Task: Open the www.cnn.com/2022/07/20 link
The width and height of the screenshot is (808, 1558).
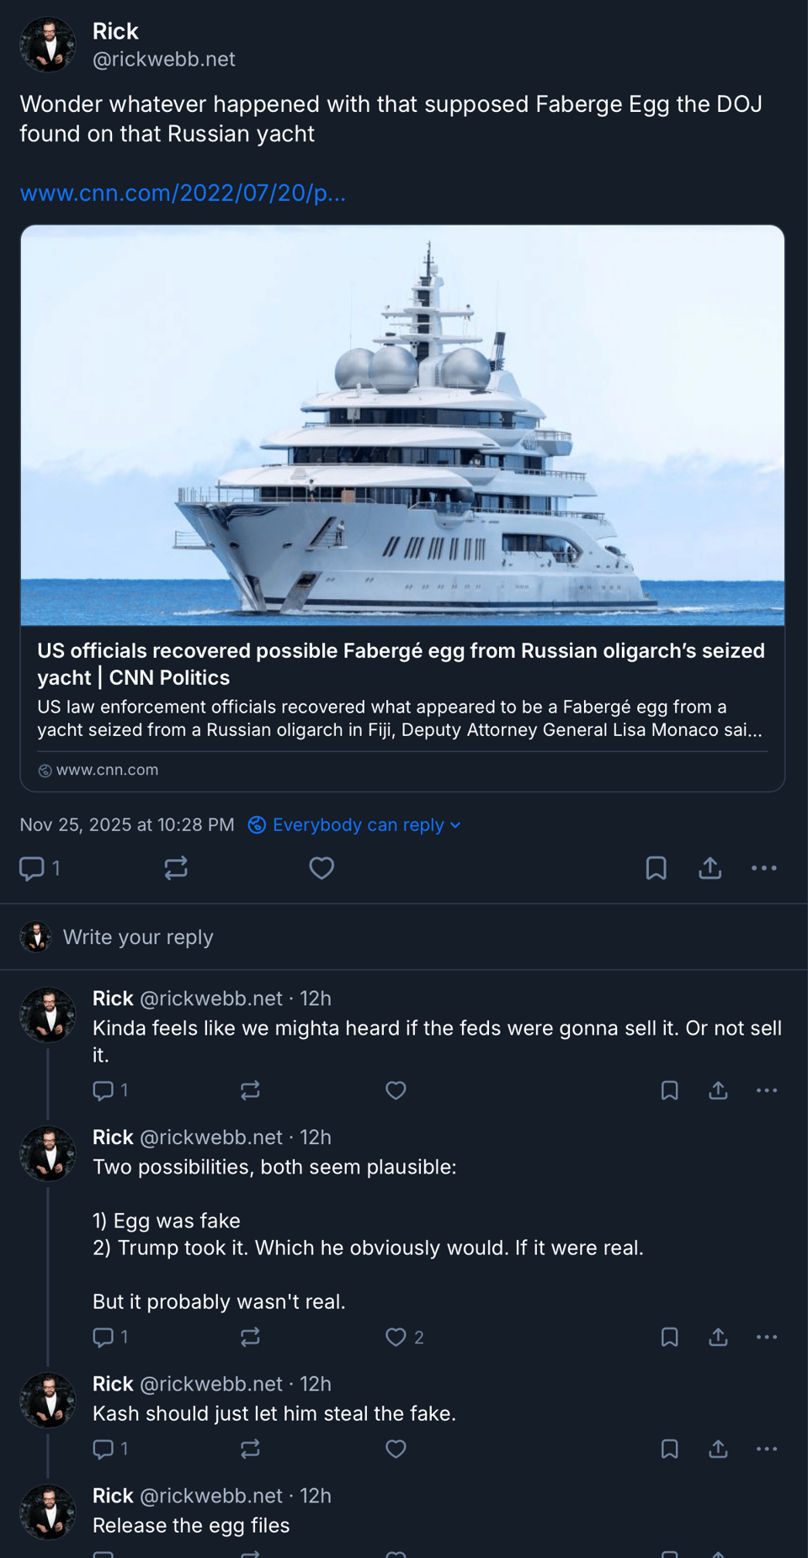Action: pos(183,193)
